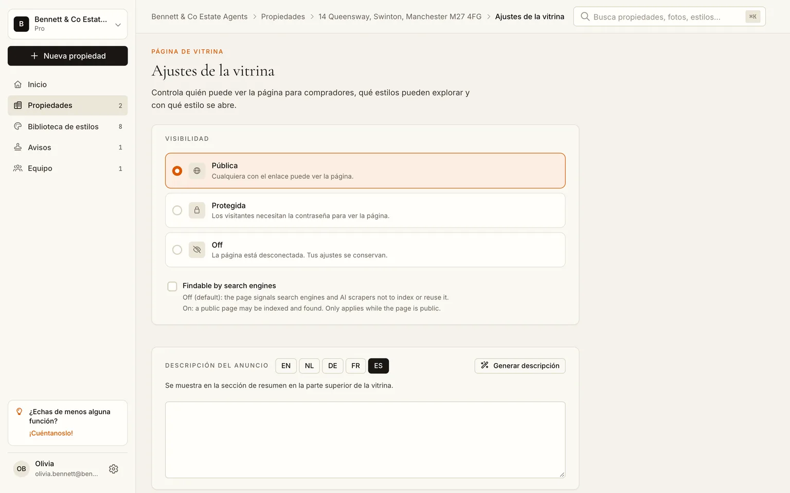Click the crossed-eye icon in Off option
The height and width of the screenshot is (493, 790).
[x=197, y=250]
